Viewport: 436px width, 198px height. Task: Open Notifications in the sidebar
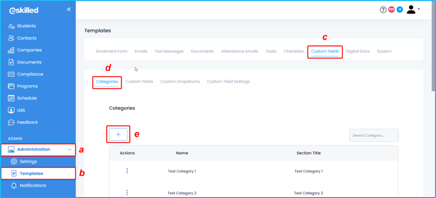pos(31,186)
